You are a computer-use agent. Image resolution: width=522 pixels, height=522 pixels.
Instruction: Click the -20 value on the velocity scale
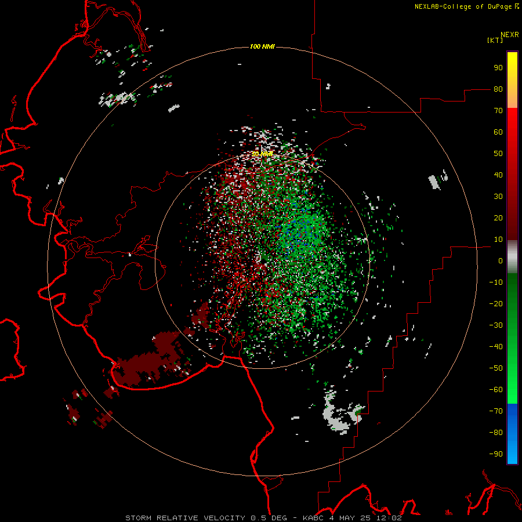click(496, 304)
